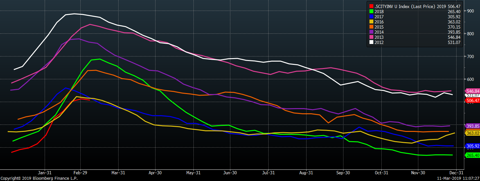The width and height of the screenshot is (480, 181).
Task: Click the Oct-31 date axis label
Action: click(381, 173)
